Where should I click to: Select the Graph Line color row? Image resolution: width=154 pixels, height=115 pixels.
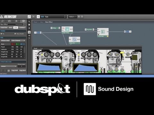tap(12, 52)
